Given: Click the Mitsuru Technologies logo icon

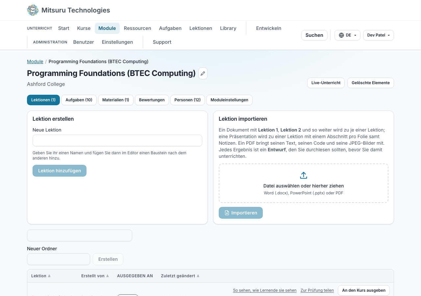Looking at the screenshot, I should pyautogui.click(x=33, y=10).
